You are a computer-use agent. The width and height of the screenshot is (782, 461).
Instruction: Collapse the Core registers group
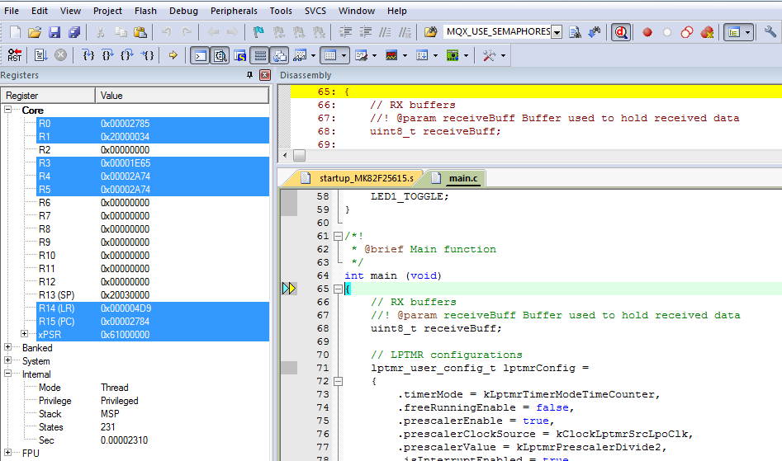8,111
